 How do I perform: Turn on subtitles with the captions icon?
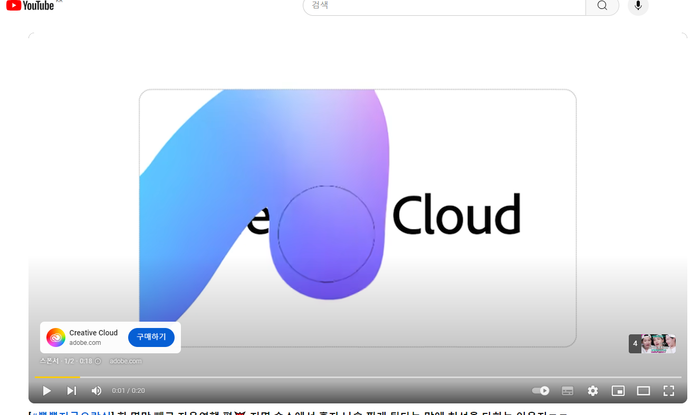click(568, 391)
